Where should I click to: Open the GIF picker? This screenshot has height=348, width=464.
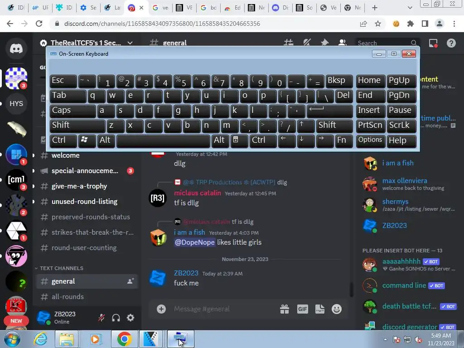(x=302, y=309)
